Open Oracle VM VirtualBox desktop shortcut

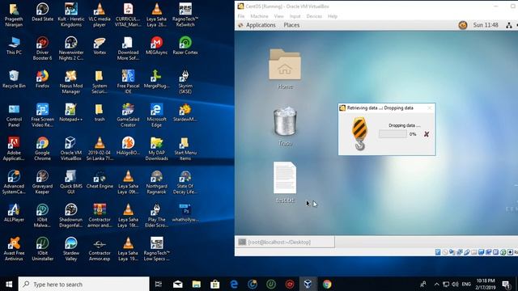point(70,149)
